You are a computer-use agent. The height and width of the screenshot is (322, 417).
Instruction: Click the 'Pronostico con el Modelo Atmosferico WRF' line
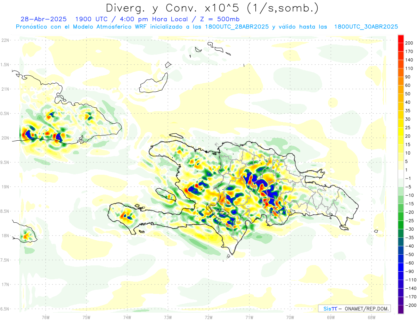[82, 27]
